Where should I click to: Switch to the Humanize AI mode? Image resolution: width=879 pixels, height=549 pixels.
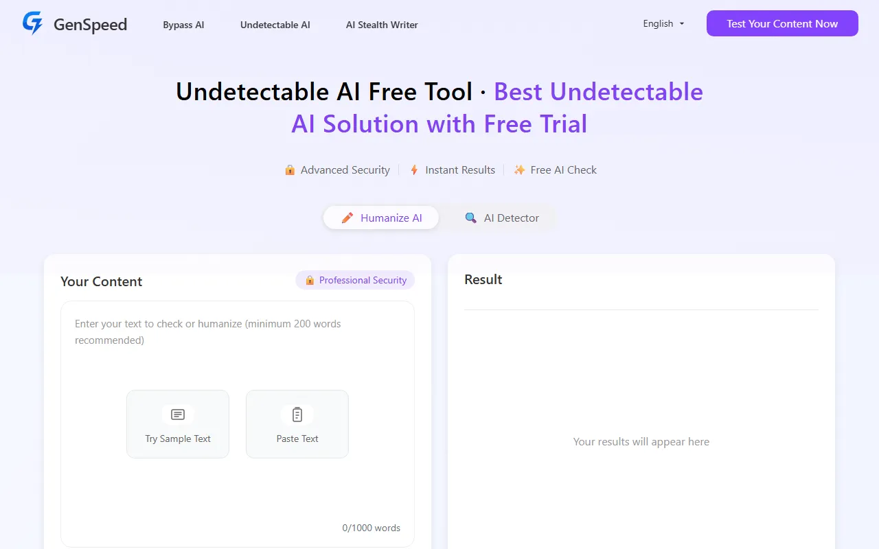[x=382, y=218]
